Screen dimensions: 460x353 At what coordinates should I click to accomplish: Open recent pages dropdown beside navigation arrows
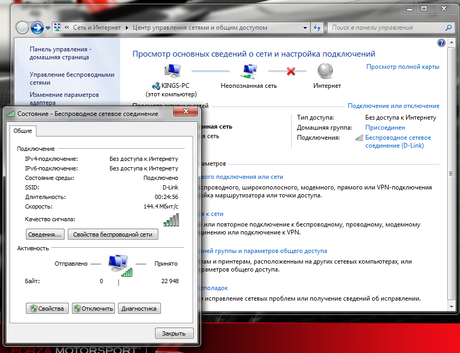[48, 28]
